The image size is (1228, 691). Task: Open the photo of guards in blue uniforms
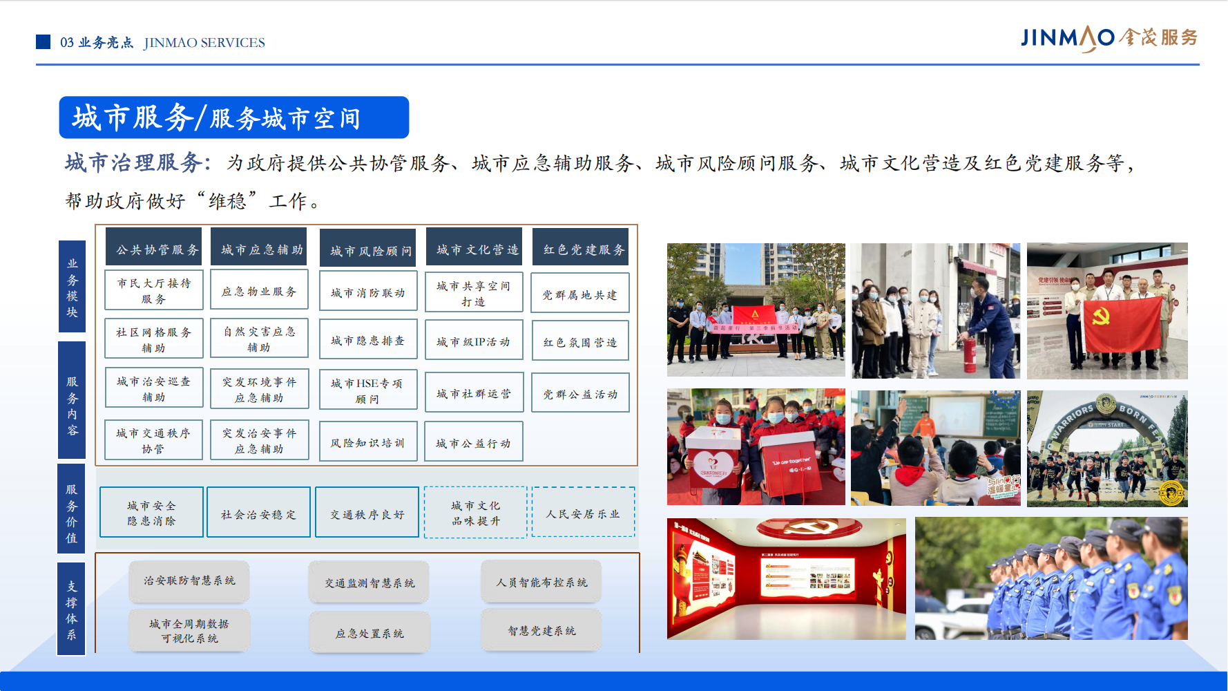coord(1051,578)
